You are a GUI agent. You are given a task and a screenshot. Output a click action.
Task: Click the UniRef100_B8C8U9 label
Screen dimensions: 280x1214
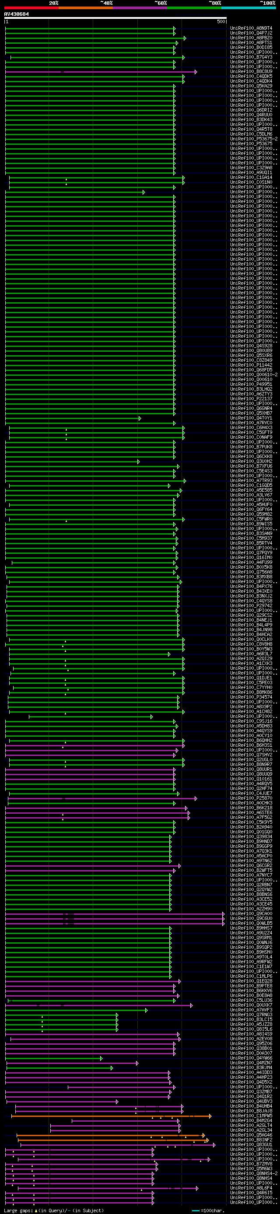[x=251, y=72]
